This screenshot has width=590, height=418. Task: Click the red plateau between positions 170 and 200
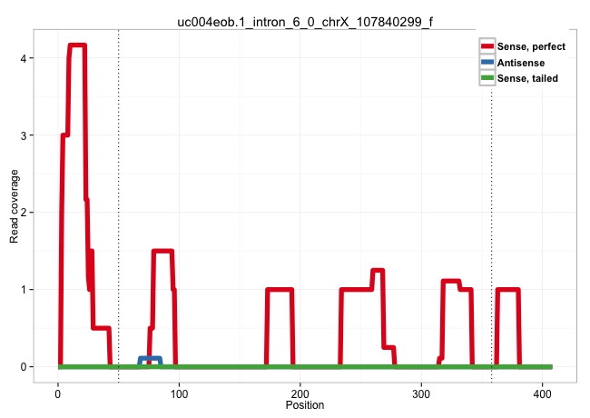click(280, 290)
